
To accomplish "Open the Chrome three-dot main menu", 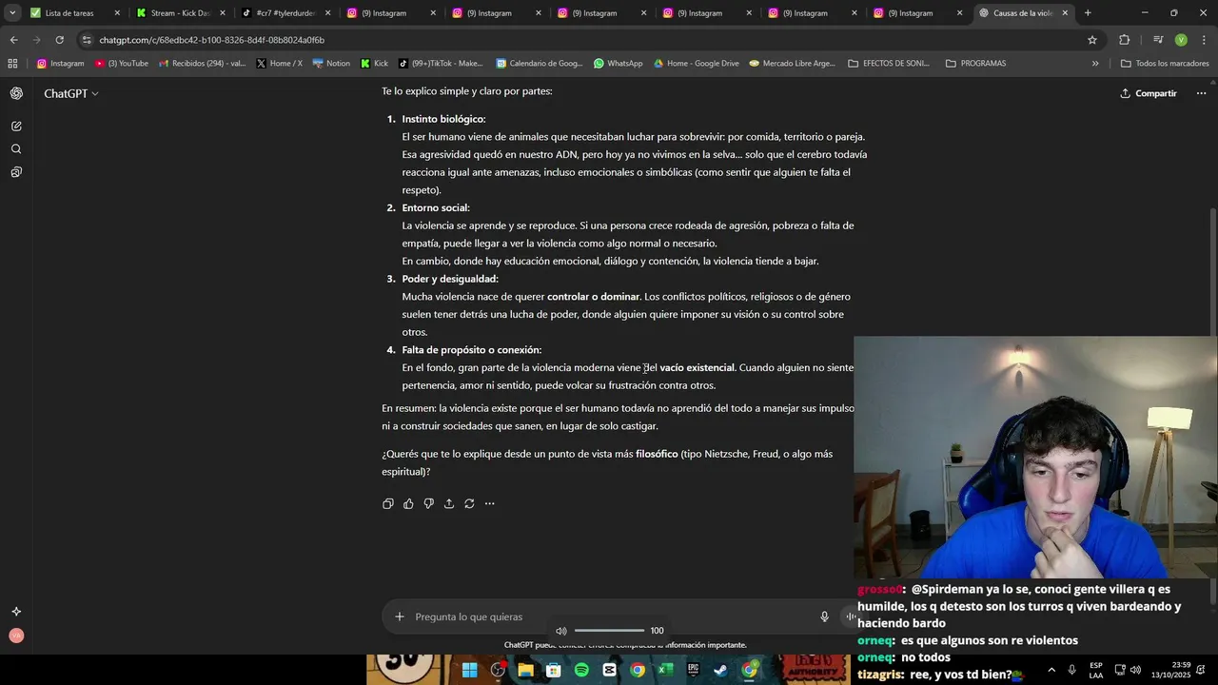I will pyautogui.click(x=1204, y=40).
